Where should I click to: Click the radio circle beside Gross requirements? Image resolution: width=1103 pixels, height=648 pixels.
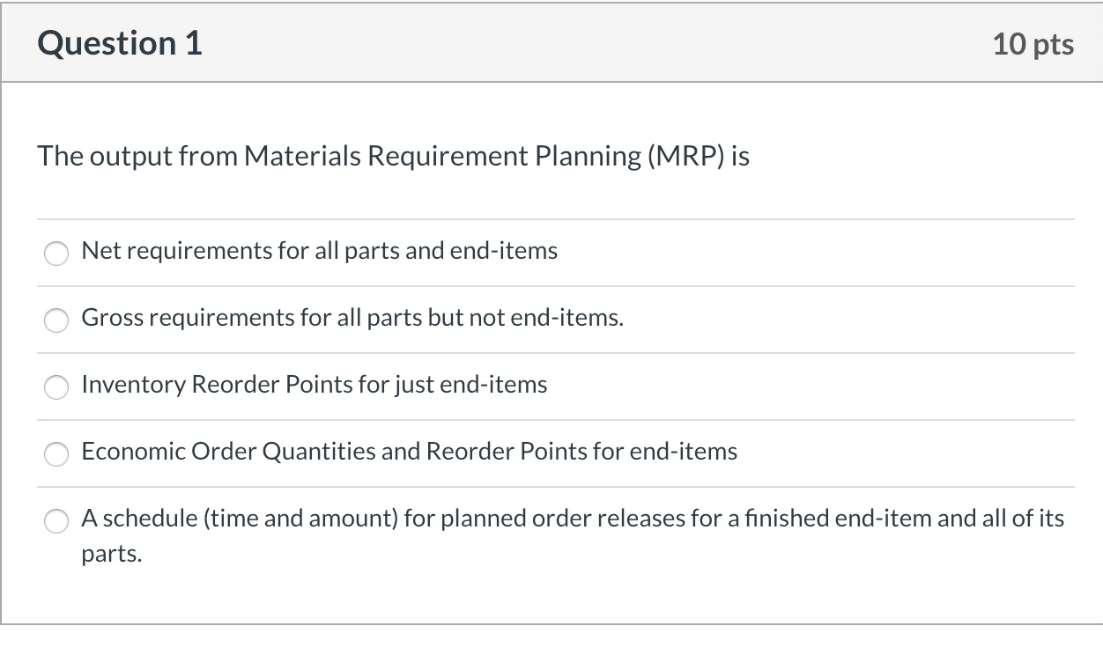[x=56, y=320]
